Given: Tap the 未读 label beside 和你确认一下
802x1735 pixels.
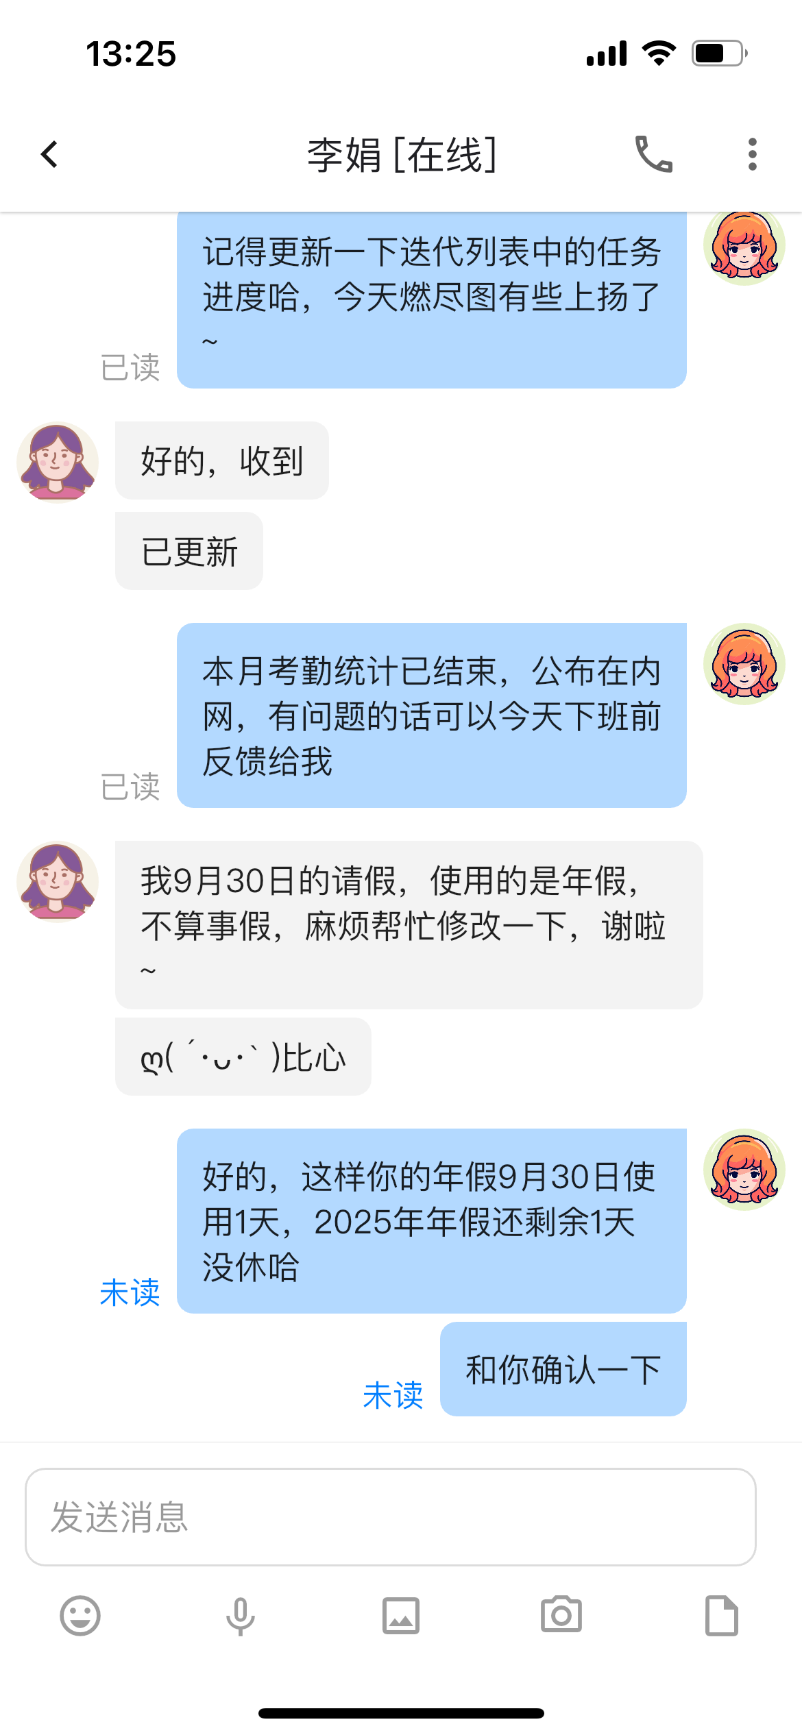Looking at the screenshot, I should (393, 1395).
